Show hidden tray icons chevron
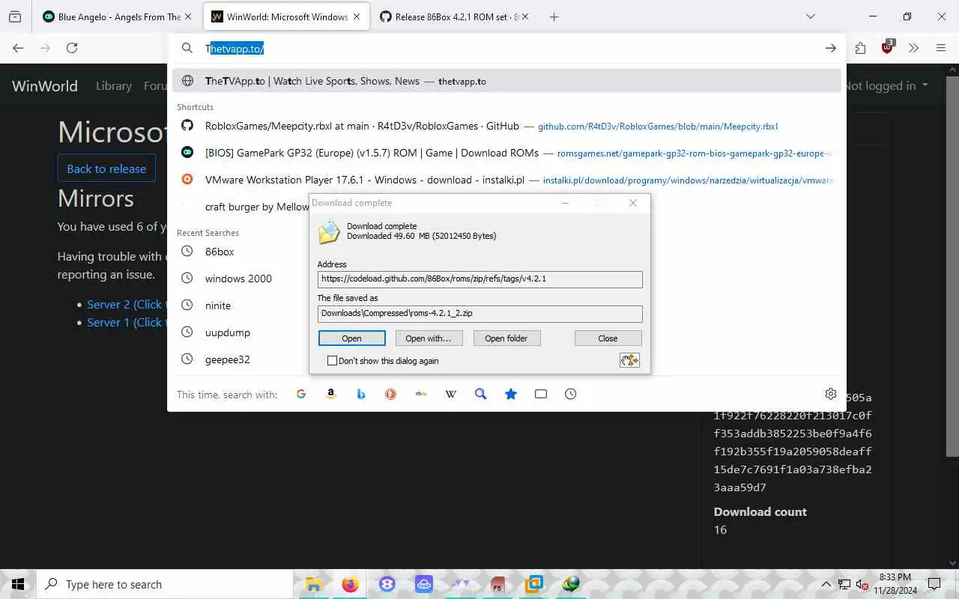 [x=826, y=584]
